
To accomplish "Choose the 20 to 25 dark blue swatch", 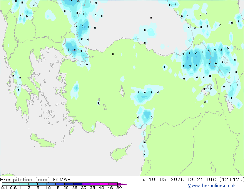I will point(69,184).
